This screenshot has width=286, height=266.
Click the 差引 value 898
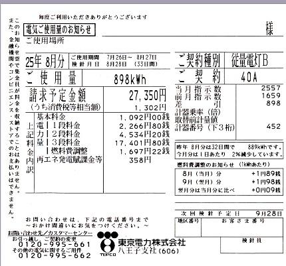tap(273, 103)
